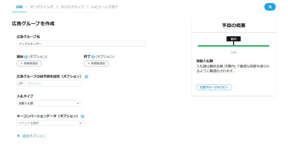288x157 pixels.
Task: Switch to the ターゲティング step
Action: 42,7
